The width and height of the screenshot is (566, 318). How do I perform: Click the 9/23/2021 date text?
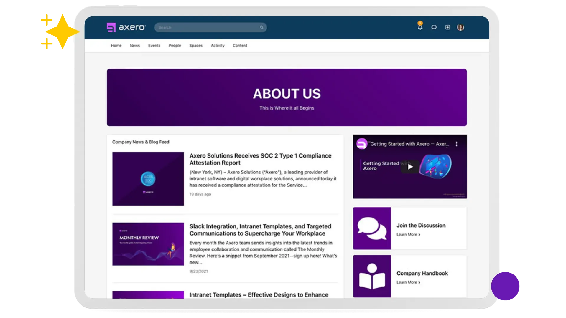198,271
